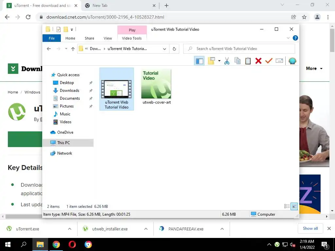The image size is (335, 251).
Task: Open PANDAFREEAV.exe download menu chevron
Action: tap(222, 229)
